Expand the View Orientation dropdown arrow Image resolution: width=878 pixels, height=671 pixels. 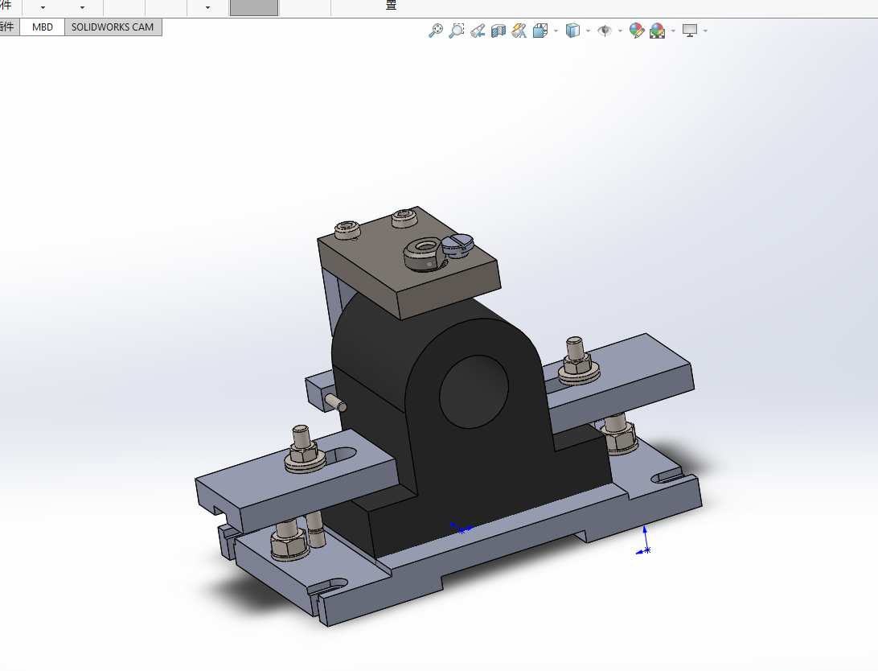click(556, 31)
